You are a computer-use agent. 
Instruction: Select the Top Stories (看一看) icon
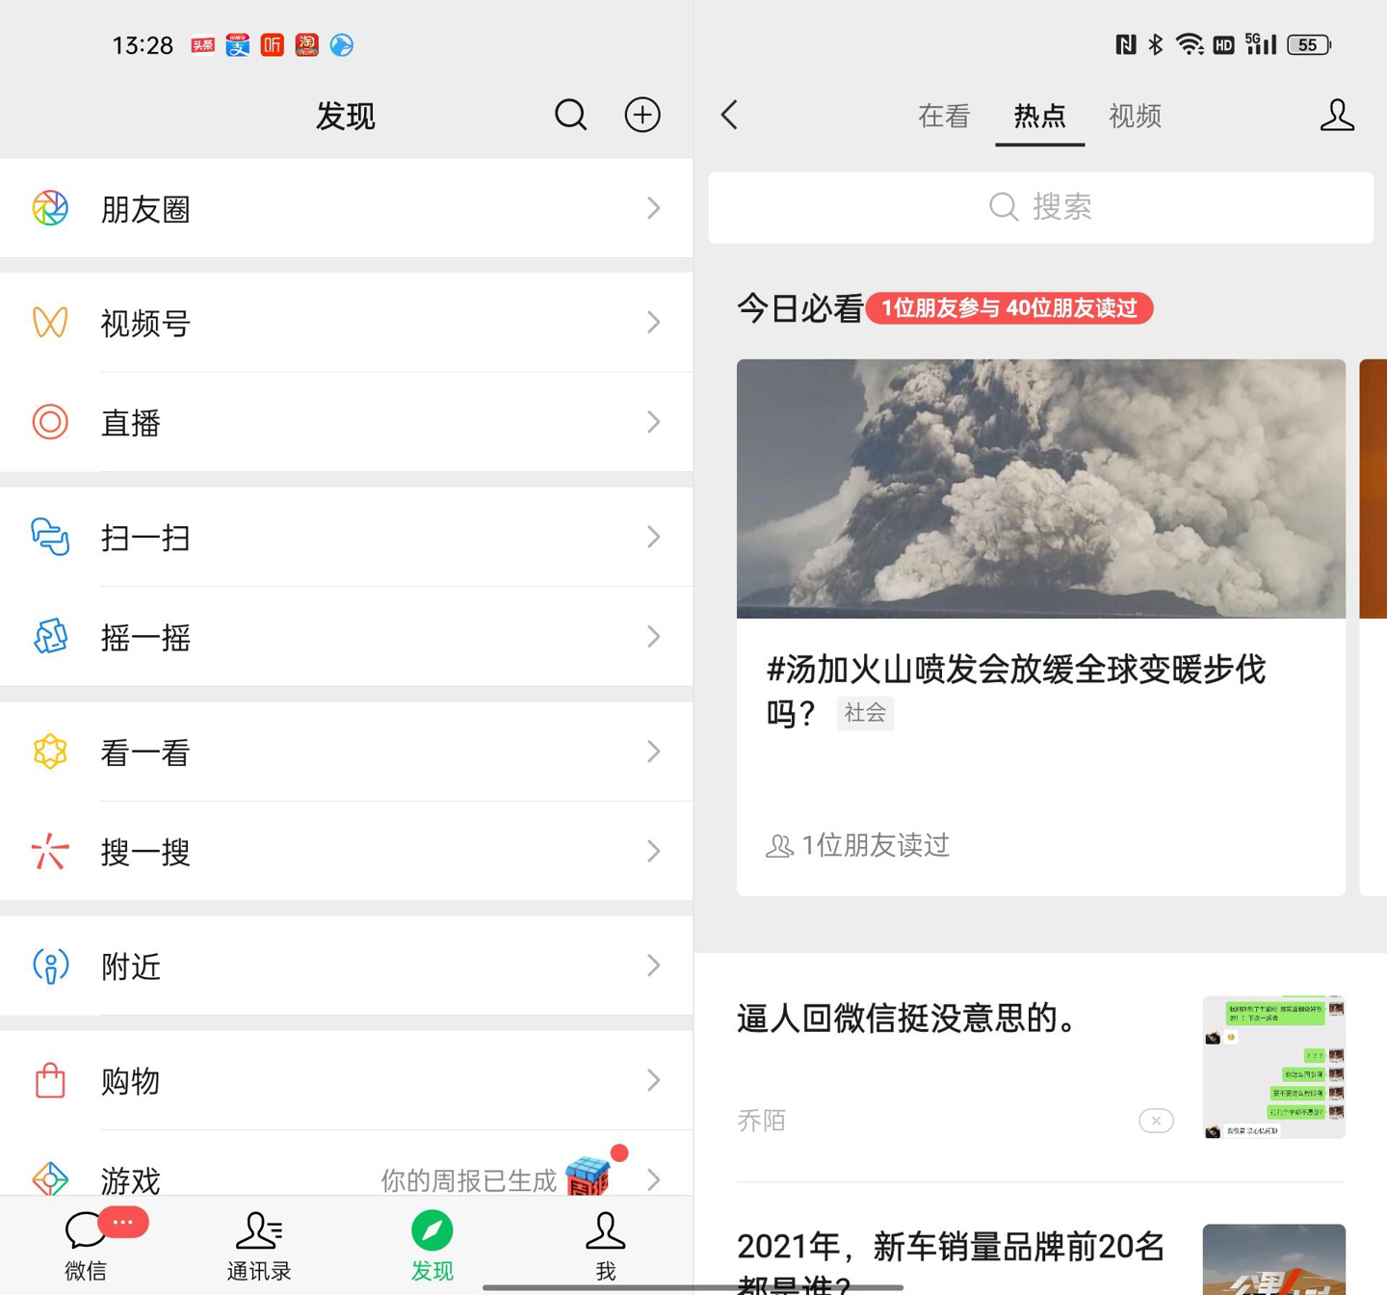click(49, 753)
